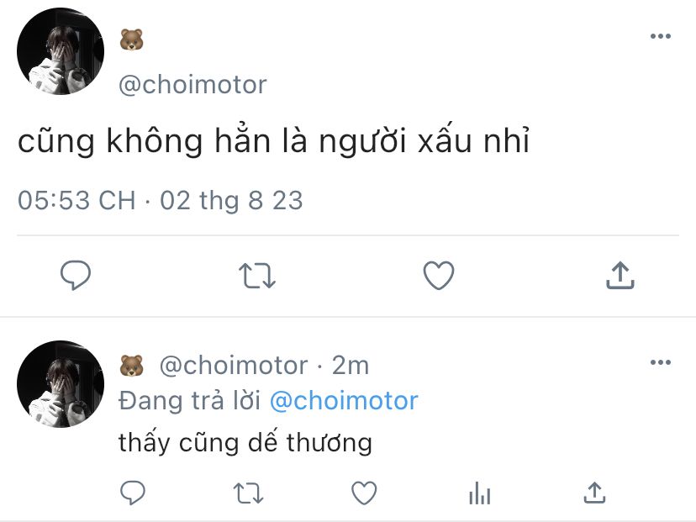The height and width of the screenshot is (522, 696).
Task: Share the main tweet
Action: coord(620,276)
